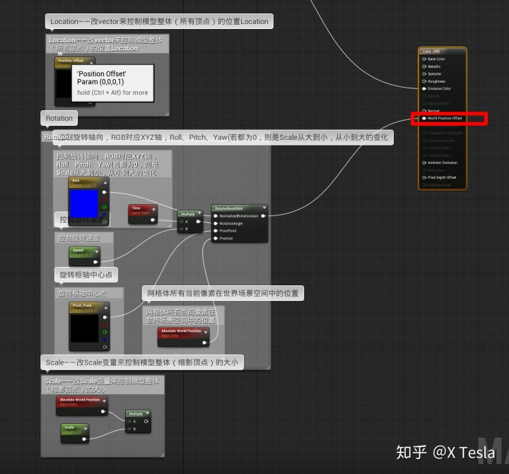The image size is (509, 474).
Task: Click the Position input pin on RotateAboutAxis
Action: click(216, 238)
